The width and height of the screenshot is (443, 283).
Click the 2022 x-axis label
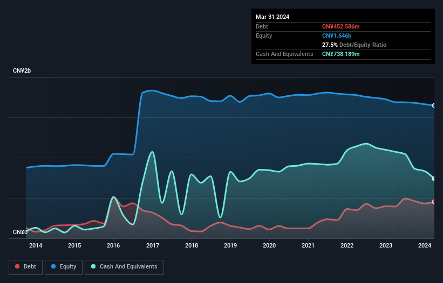(x=347, y=245)
